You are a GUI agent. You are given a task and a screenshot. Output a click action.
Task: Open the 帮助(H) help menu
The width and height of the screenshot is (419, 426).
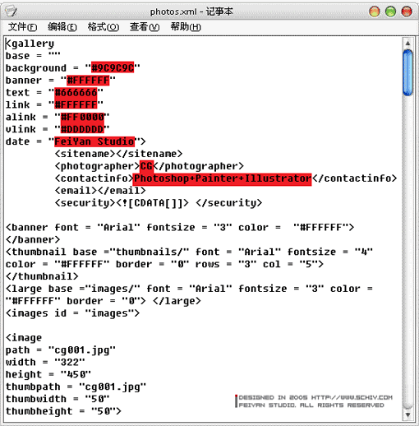tap(186, 27)
